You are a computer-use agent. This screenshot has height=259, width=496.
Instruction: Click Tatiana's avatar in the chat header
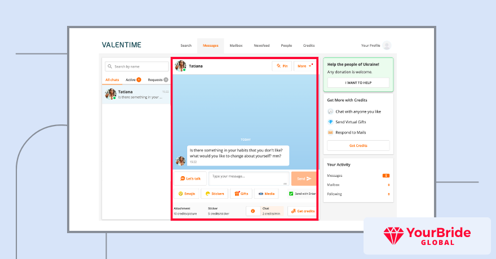[180, 66]
